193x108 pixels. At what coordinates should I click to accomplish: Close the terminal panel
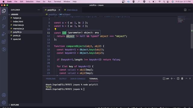[190, 79]
